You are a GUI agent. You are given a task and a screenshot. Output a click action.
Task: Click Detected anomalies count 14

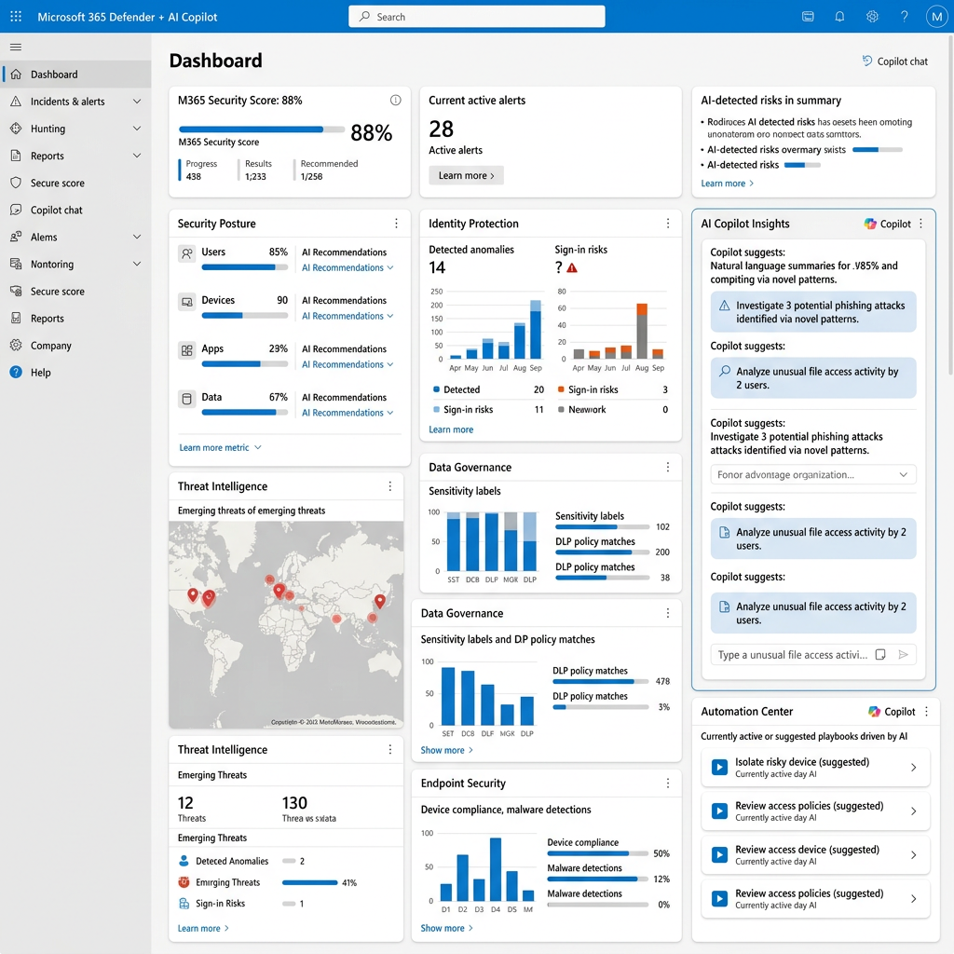click(x=437, y=267)
